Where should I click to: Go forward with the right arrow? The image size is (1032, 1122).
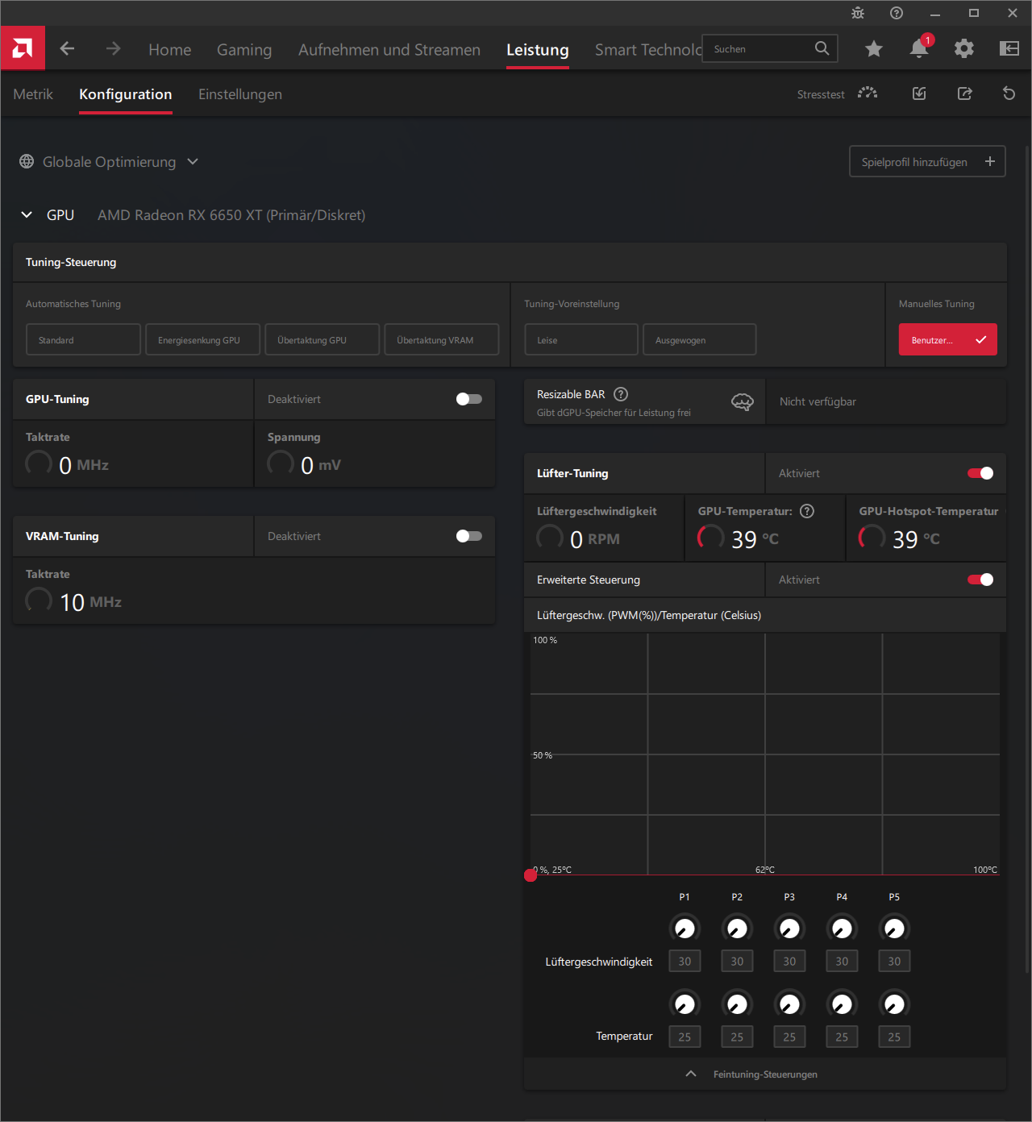[113, 48]
